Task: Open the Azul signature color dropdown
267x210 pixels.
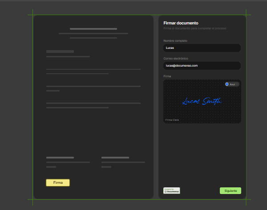Action: [232, 84]
